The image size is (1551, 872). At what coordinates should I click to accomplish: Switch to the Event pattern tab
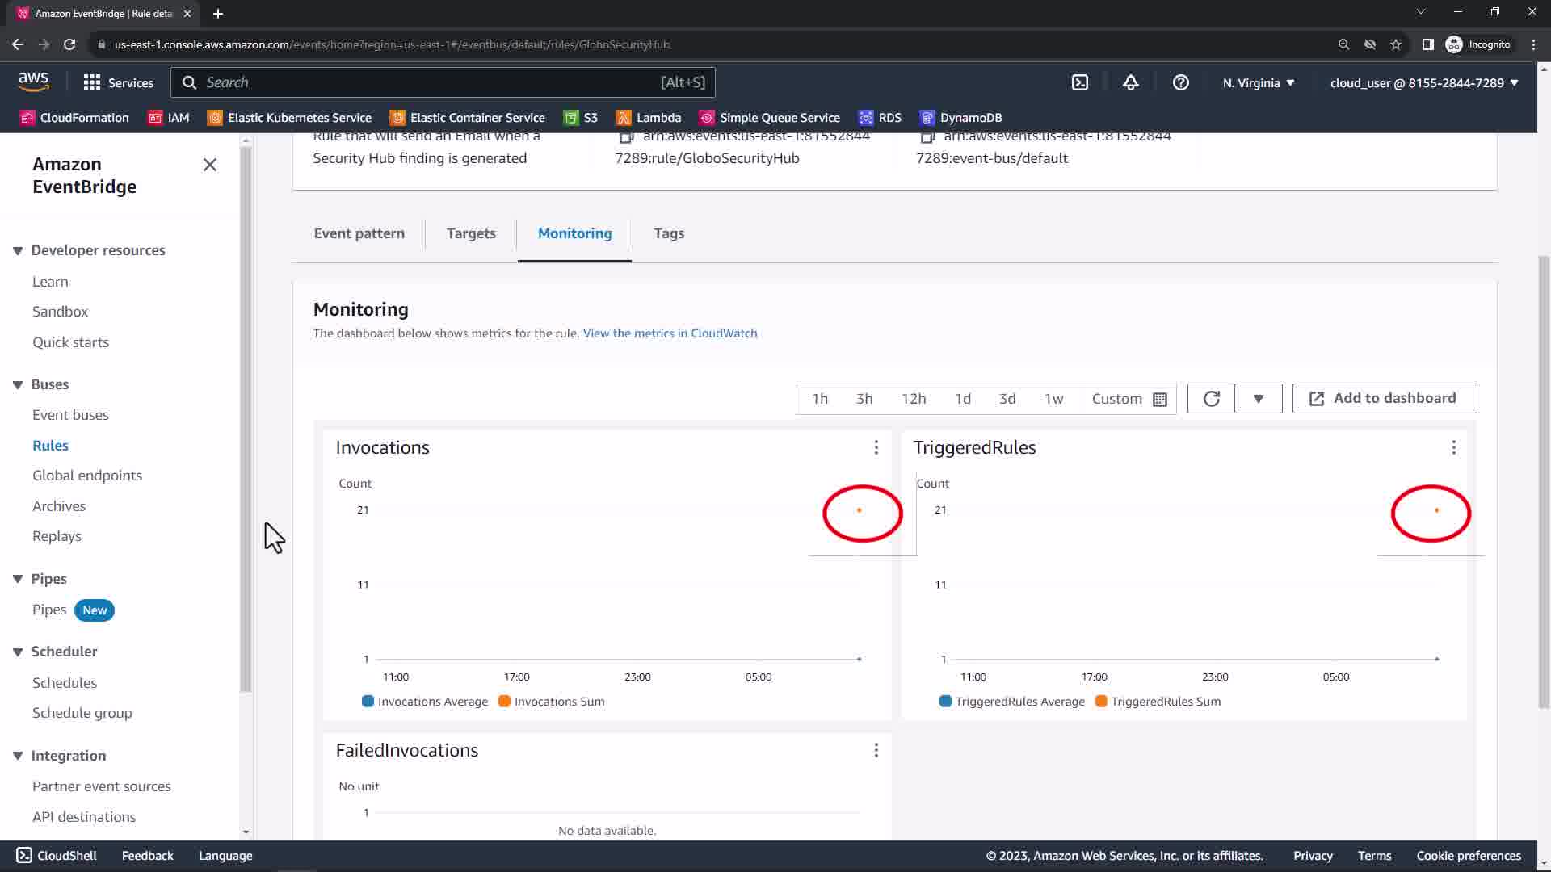(x=359, y=233)
